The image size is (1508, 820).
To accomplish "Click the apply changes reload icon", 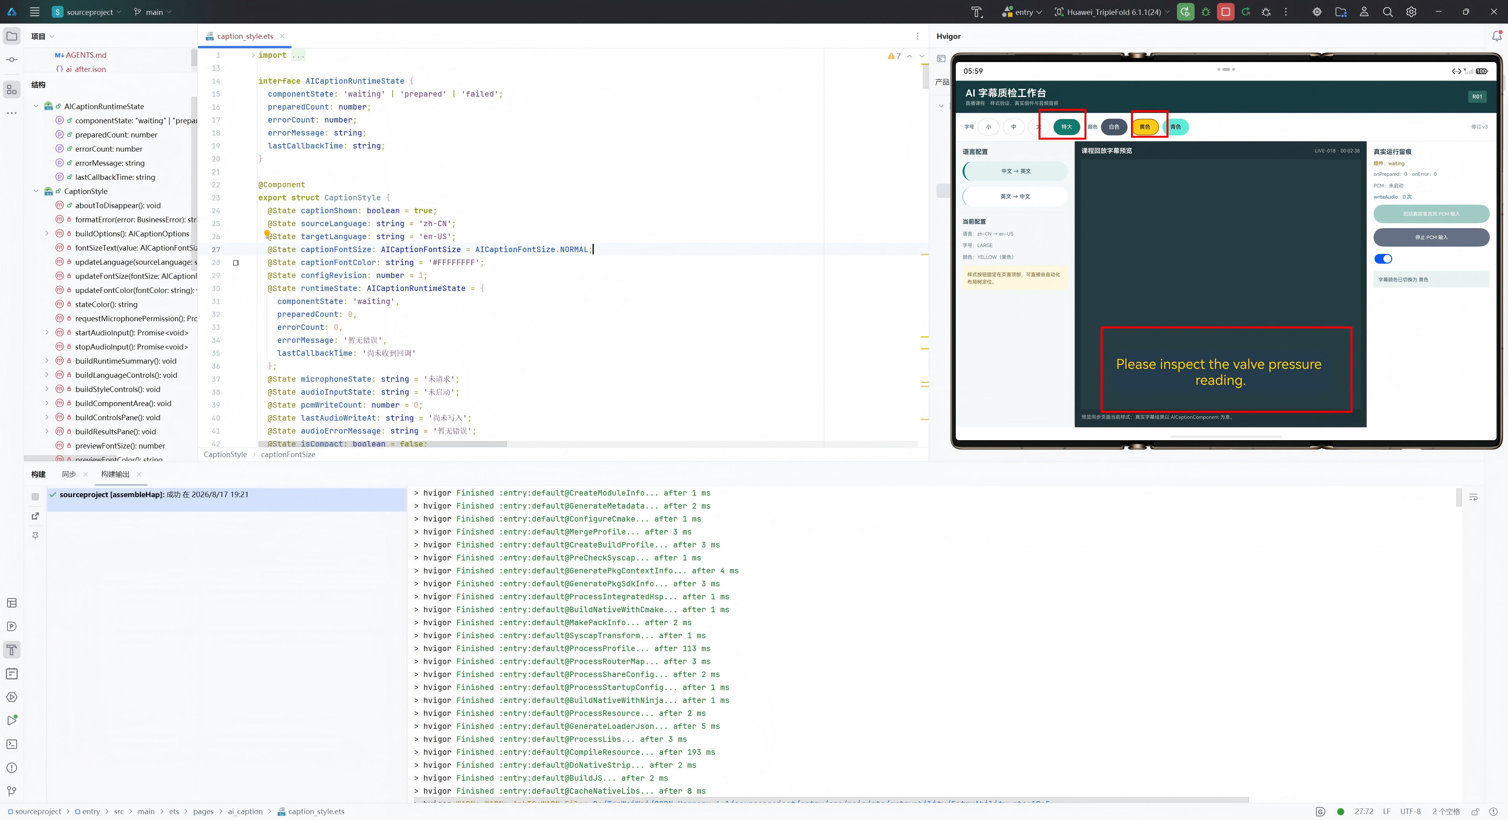I will pos(1246,12).
